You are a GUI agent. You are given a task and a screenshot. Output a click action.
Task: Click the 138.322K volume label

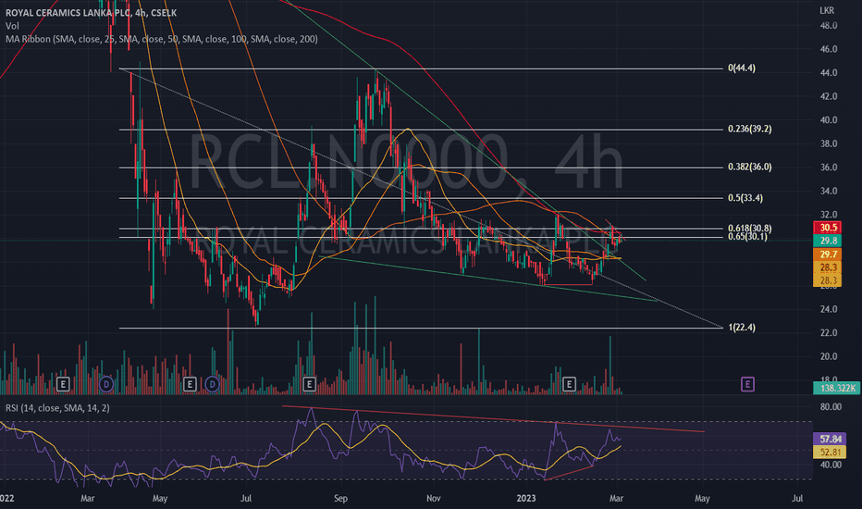click(x=837, y=388)
